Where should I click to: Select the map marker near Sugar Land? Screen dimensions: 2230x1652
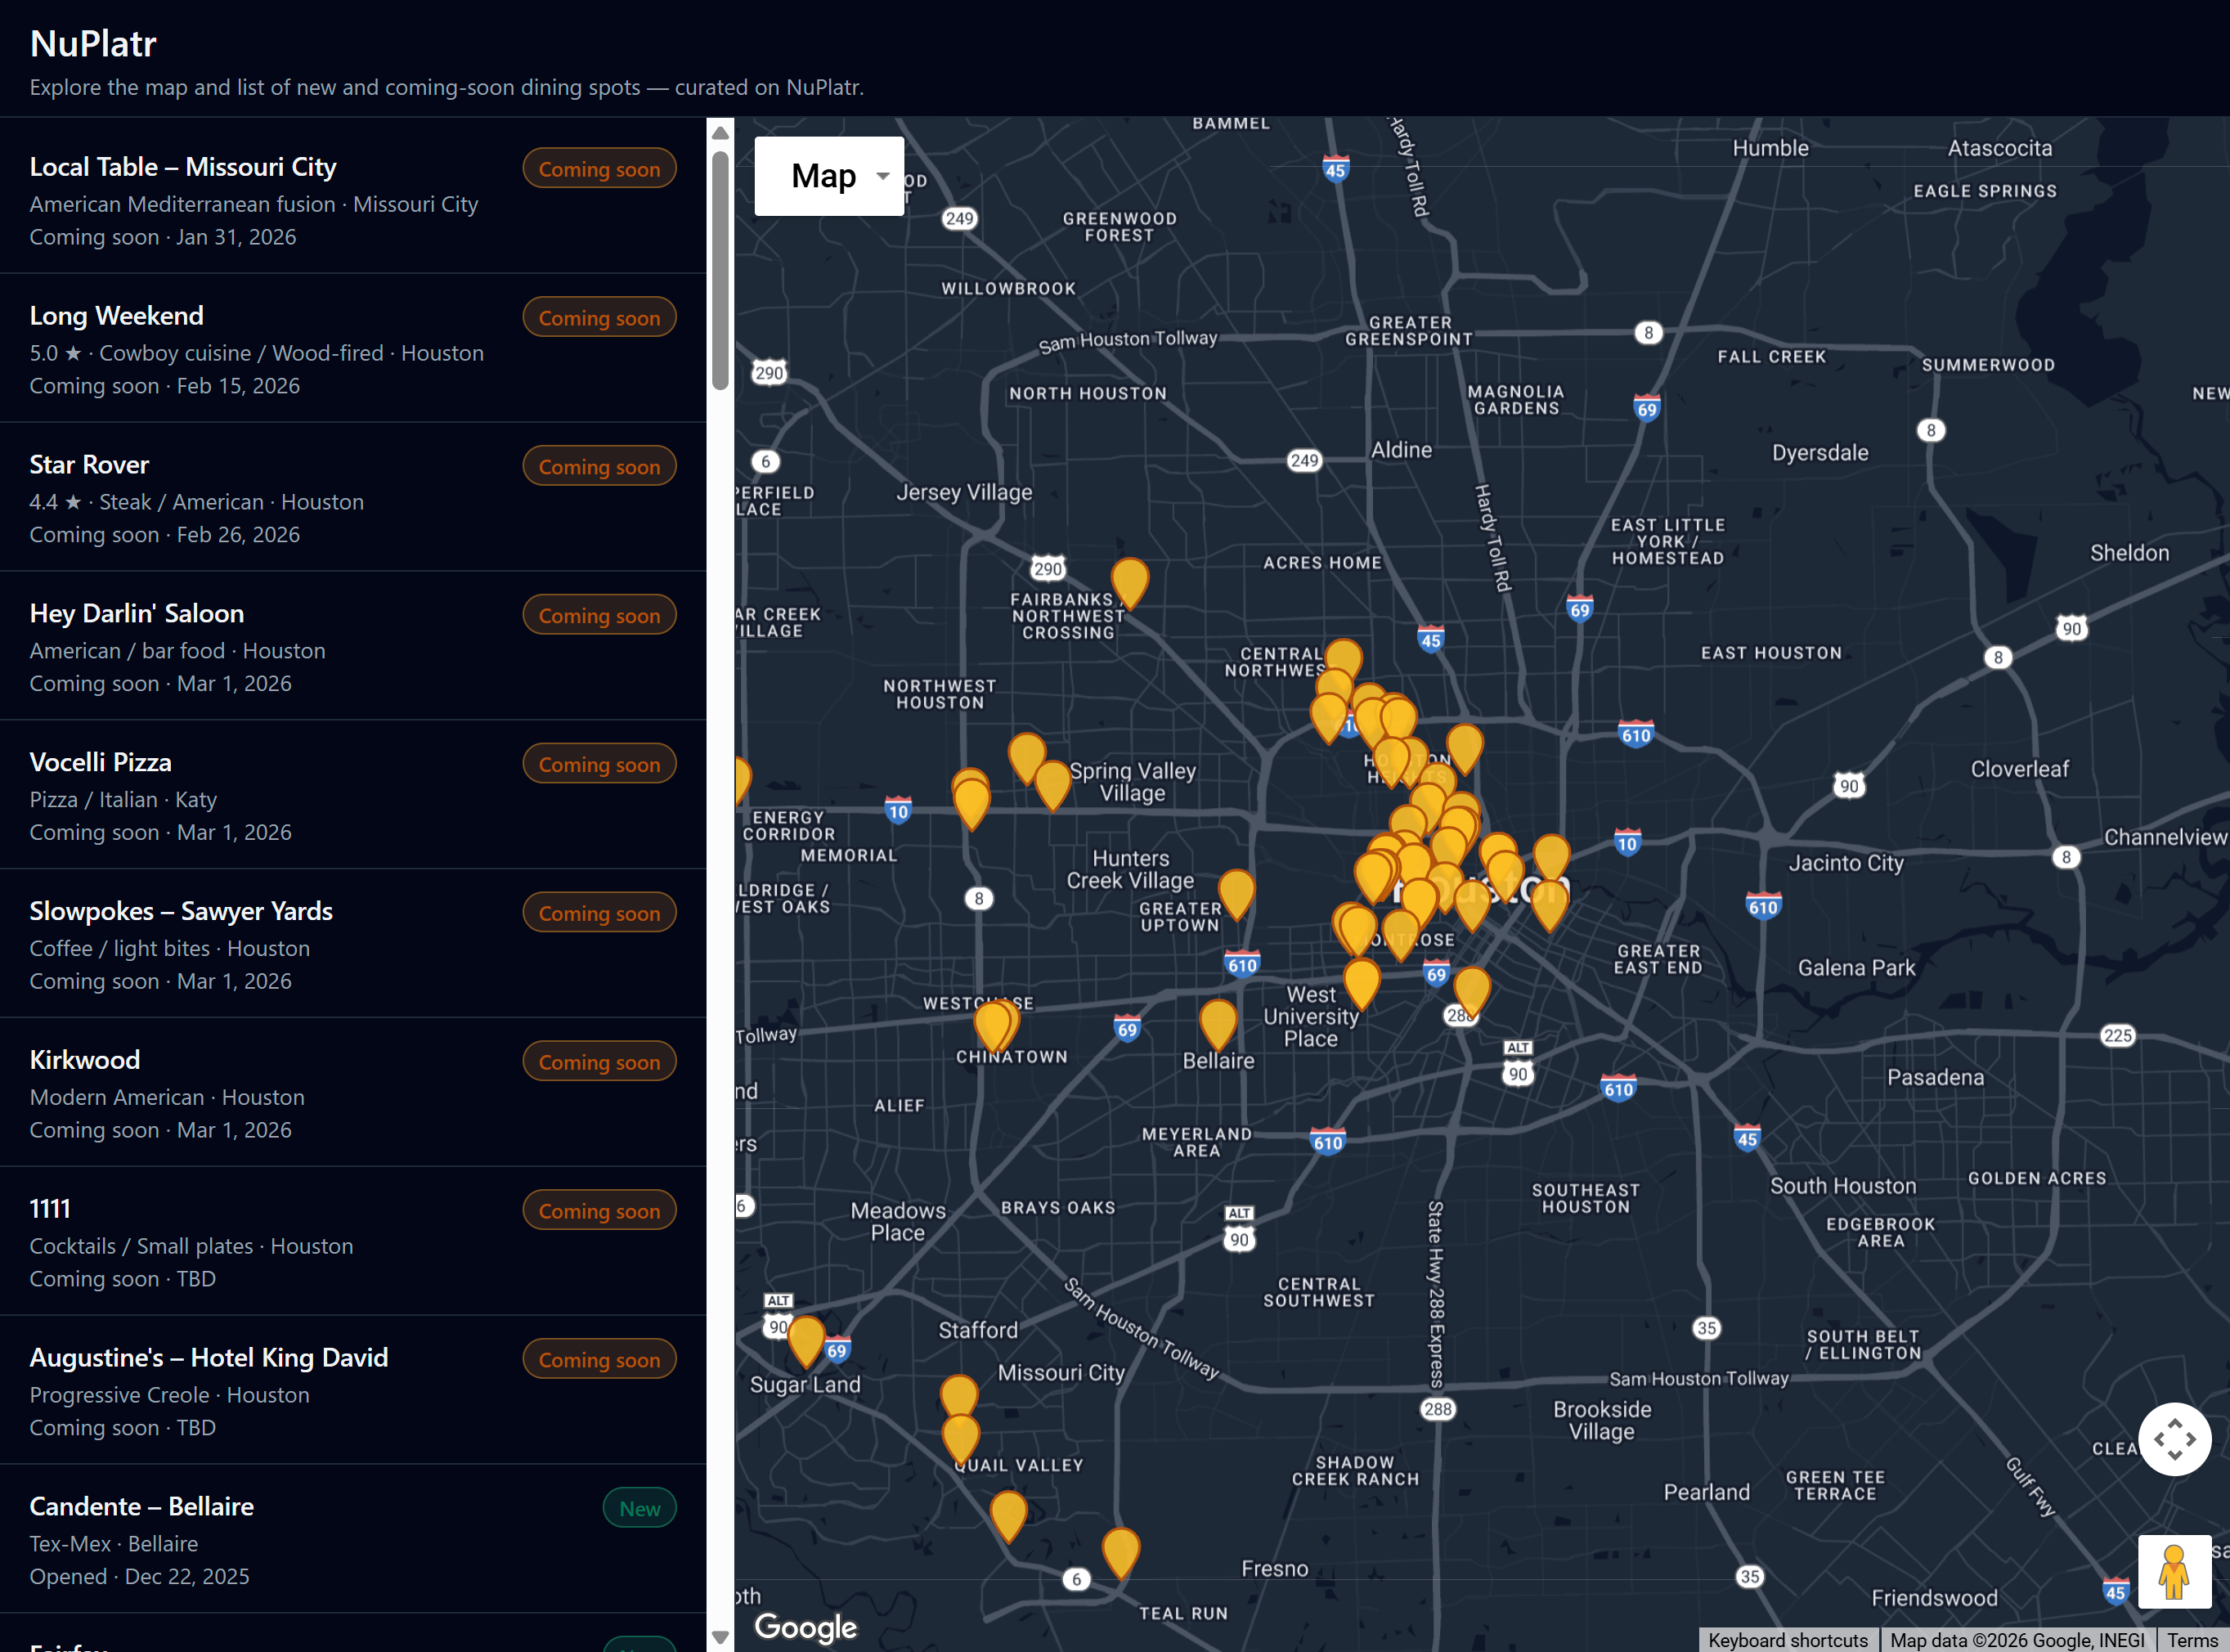[x=806, y=1338]
